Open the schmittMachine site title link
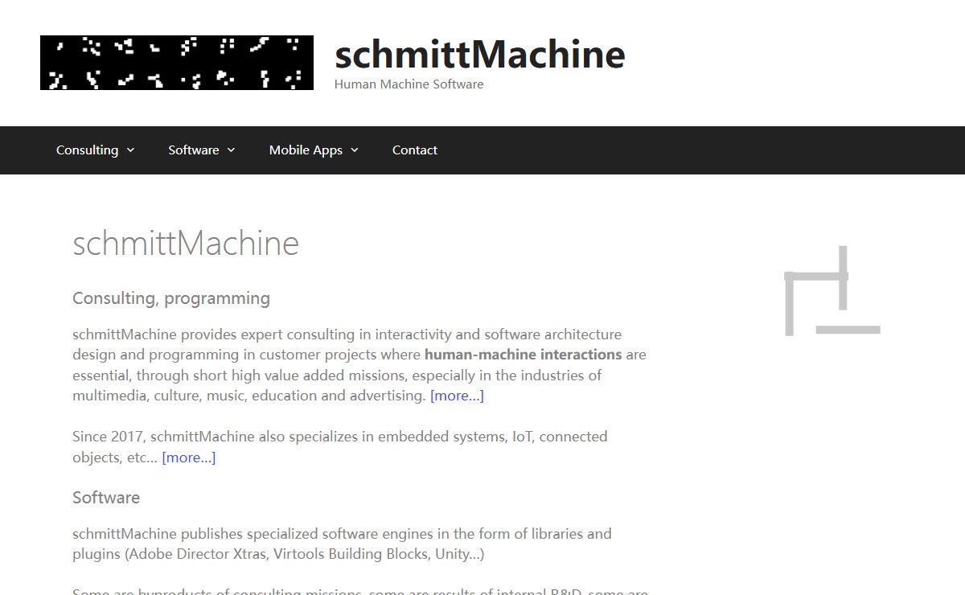Viewport: 965px width, 595px height. click(479, 55)
